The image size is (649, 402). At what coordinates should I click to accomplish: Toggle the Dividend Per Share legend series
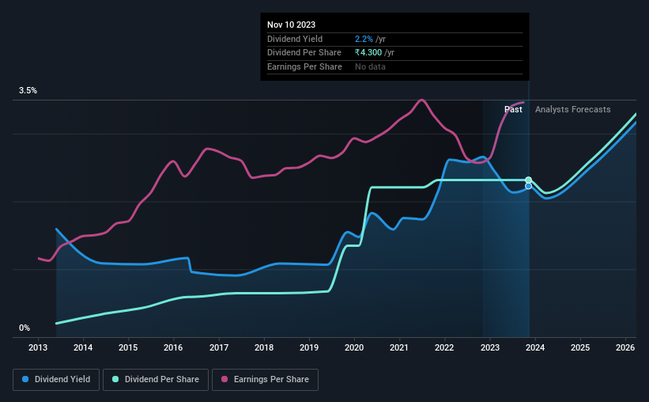pos(156,380)
